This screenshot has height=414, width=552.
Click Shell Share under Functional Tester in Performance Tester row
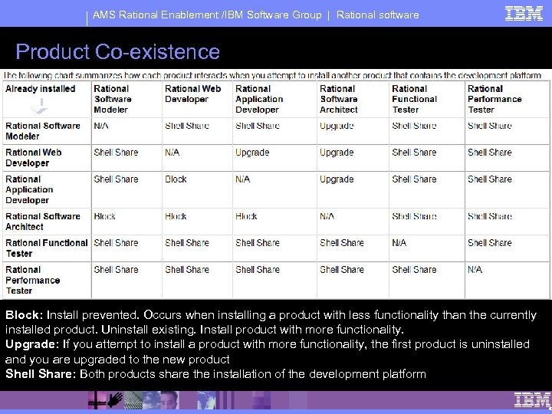414,270
